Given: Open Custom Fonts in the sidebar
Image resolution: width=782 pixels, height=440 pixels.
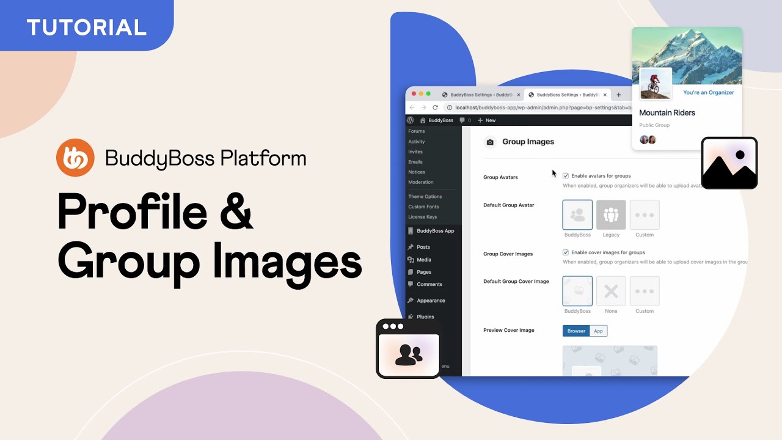Looking at the screenshot, I should click(423, 207).
